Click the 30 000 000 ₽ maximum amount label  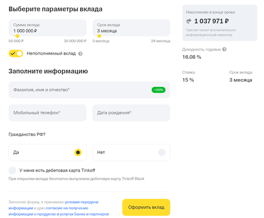75,41
